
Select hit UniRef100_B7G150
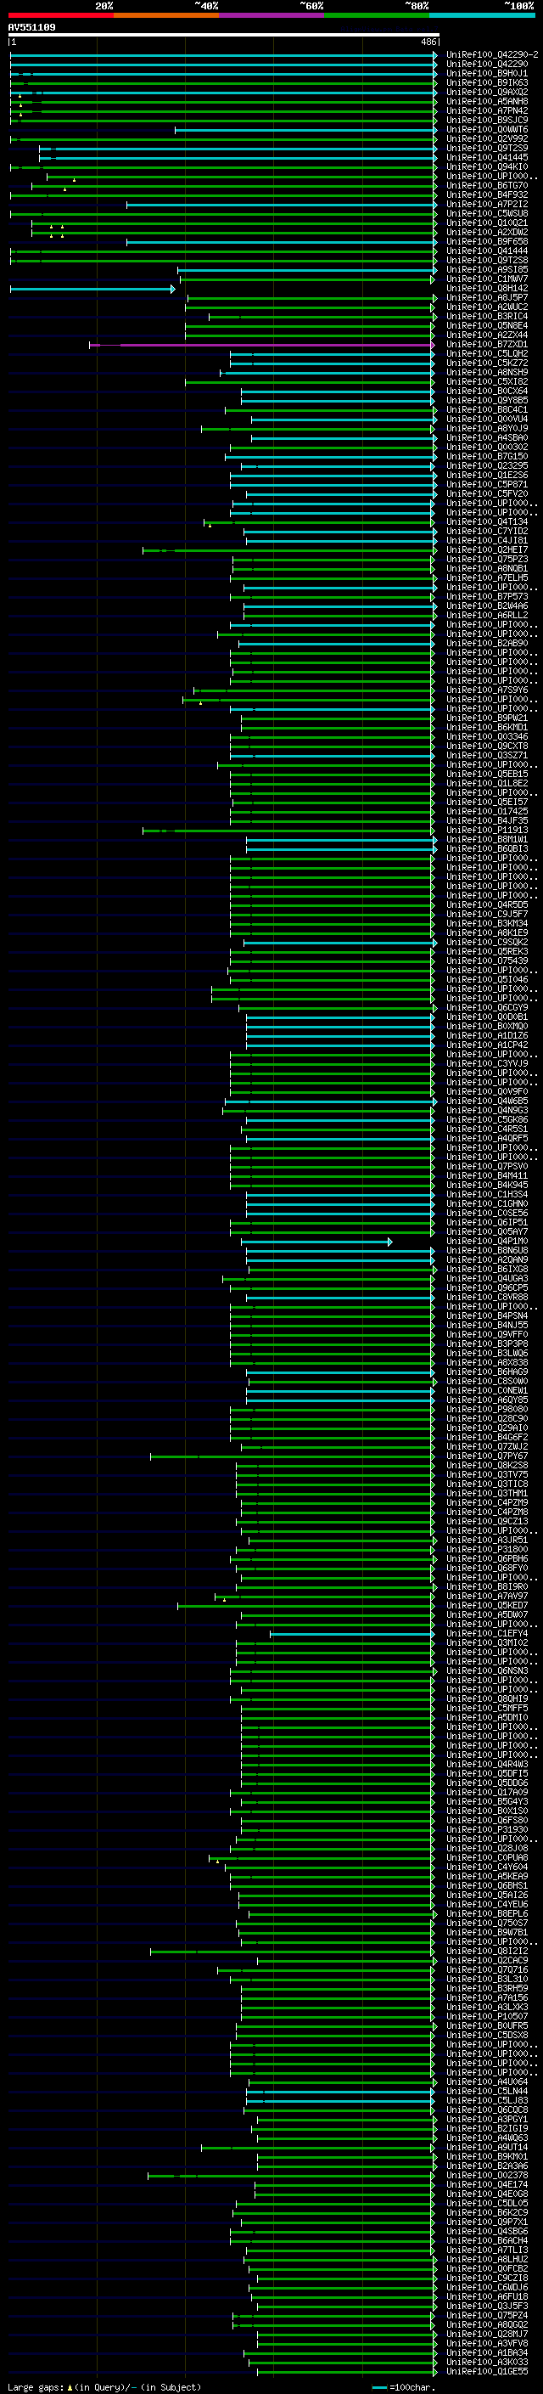486,456
